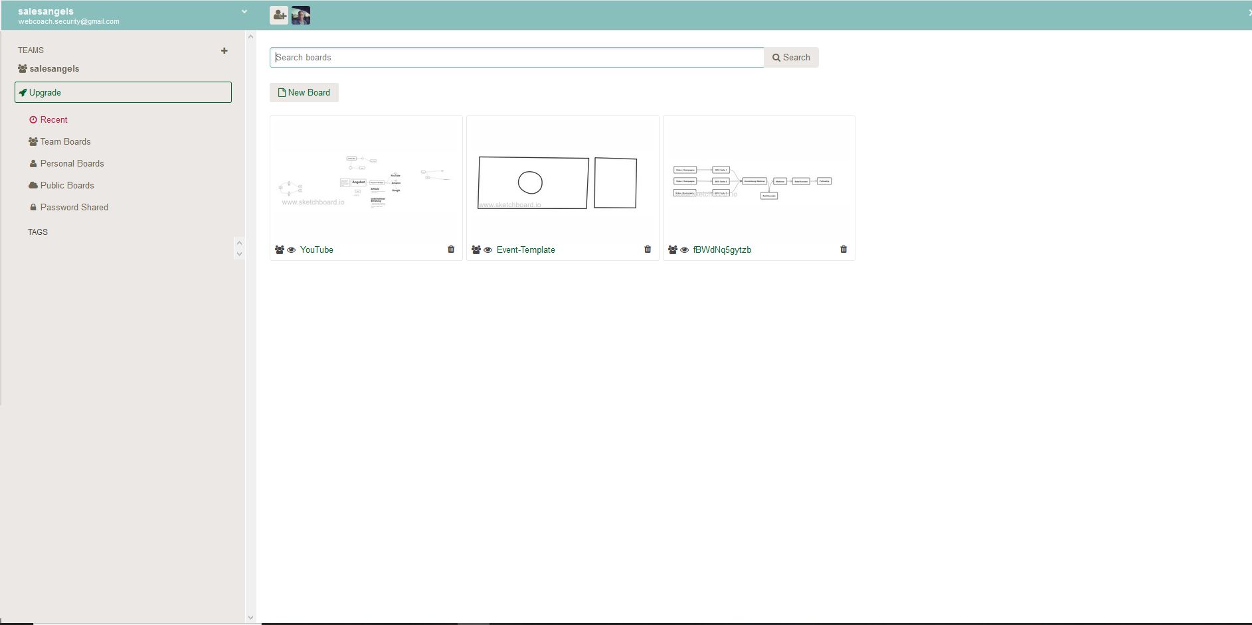This screenshot has width=1252, height=625.
Task: Delete the fBWdNq5gytzb board with trash icon
Action: click(x=844, y=249)
